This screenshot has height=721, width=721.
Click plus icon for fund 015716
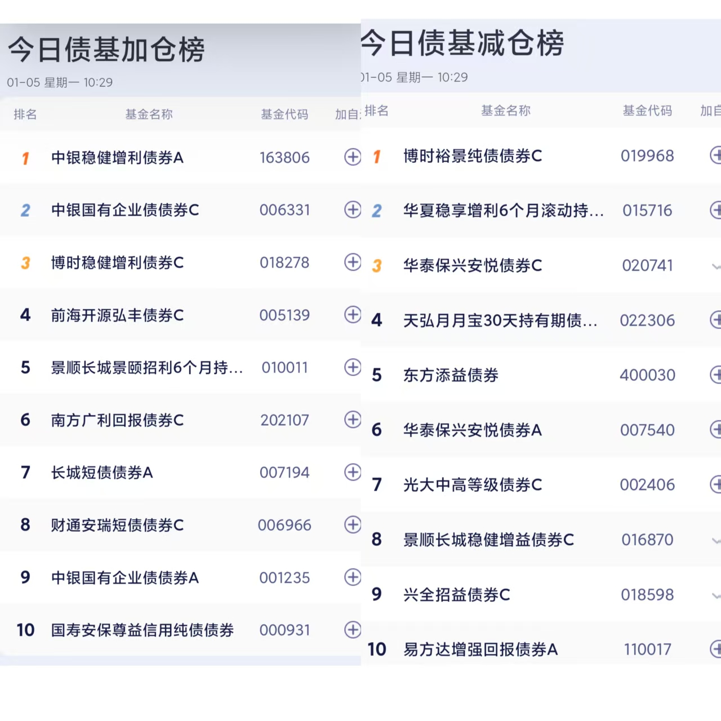715,210
